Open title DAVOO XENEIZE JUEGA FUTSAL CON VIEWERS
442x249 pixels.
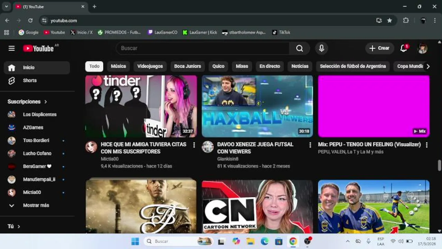255,148
